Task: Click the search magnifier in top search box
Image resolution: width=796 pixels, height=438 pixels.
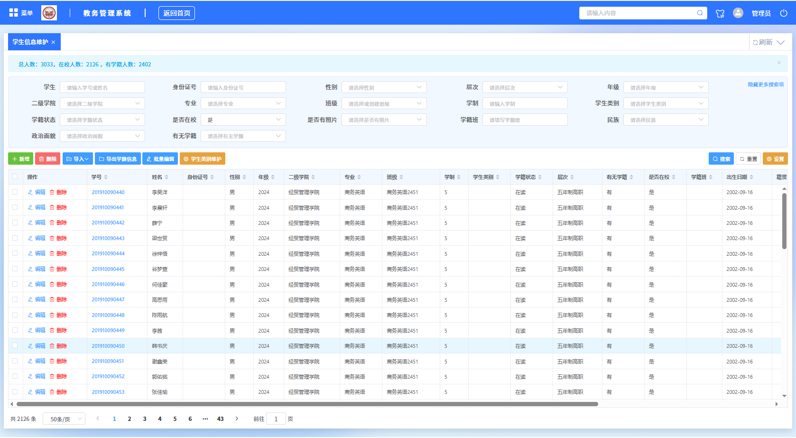Action: click(x=700, y=13)
